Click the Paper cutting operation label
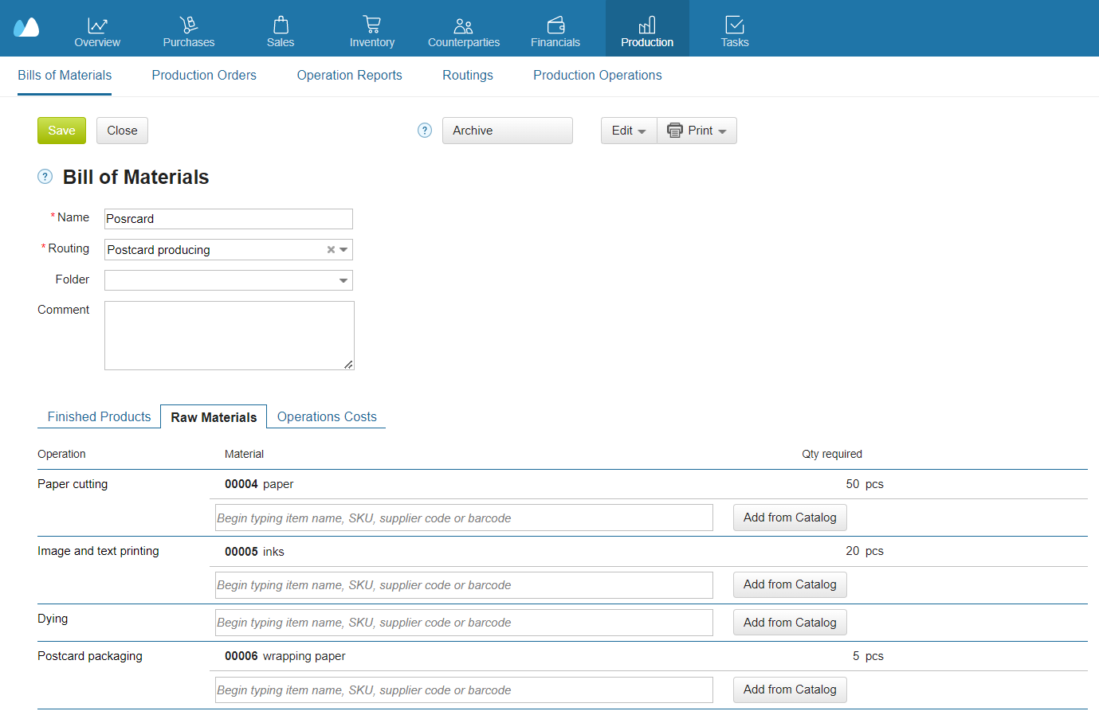Screen dimensions: 1099x711 tap(73, 484)
